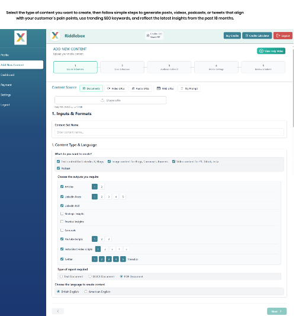
Task: Click the exit icon on red Logout button
Action: click(x=278, y=36)
